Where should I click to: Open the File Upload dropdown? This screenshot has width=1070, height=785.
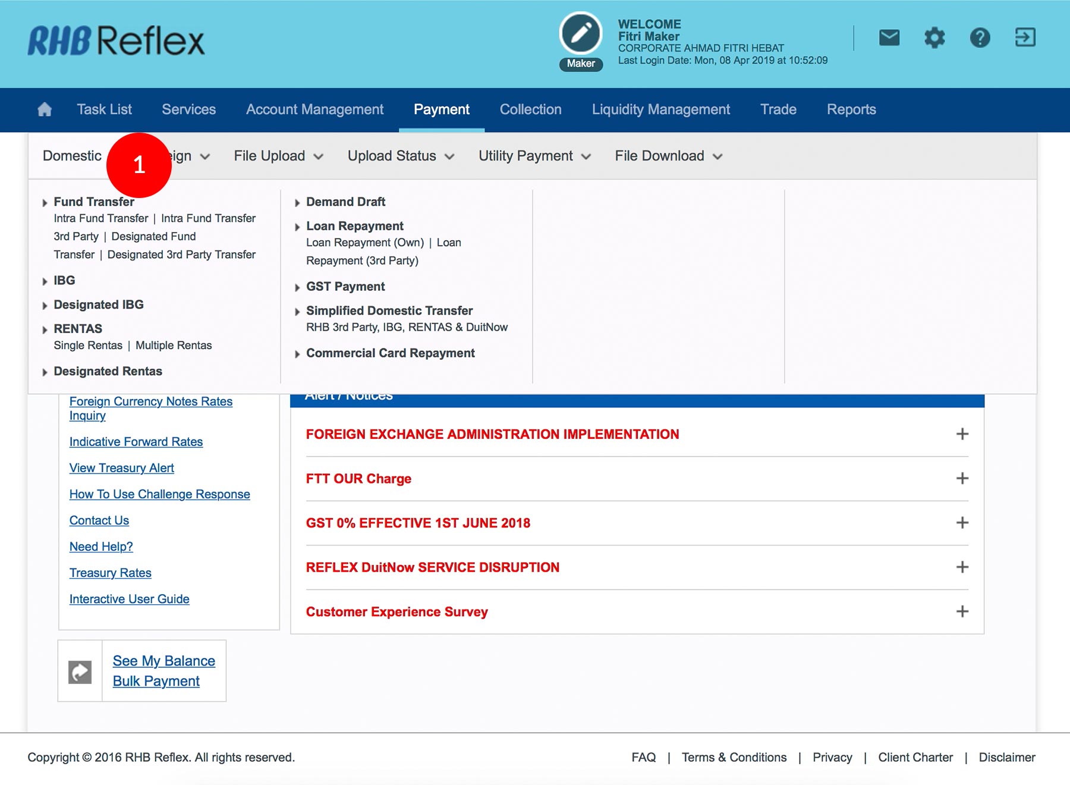click(278, 156)
